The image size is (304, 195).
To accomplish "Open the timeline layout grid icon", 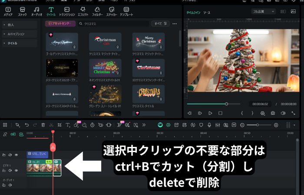I will click(x=5, y=125).
